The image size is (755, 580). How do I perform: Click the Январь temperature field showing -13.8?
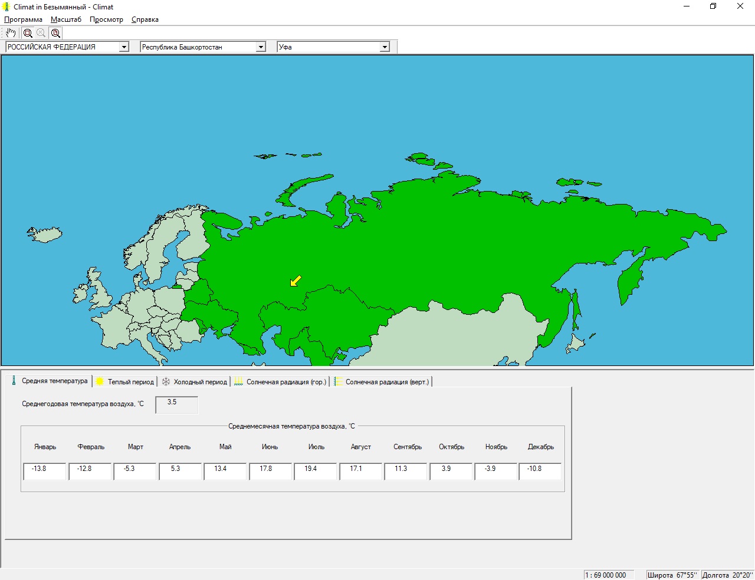[44, 471]
